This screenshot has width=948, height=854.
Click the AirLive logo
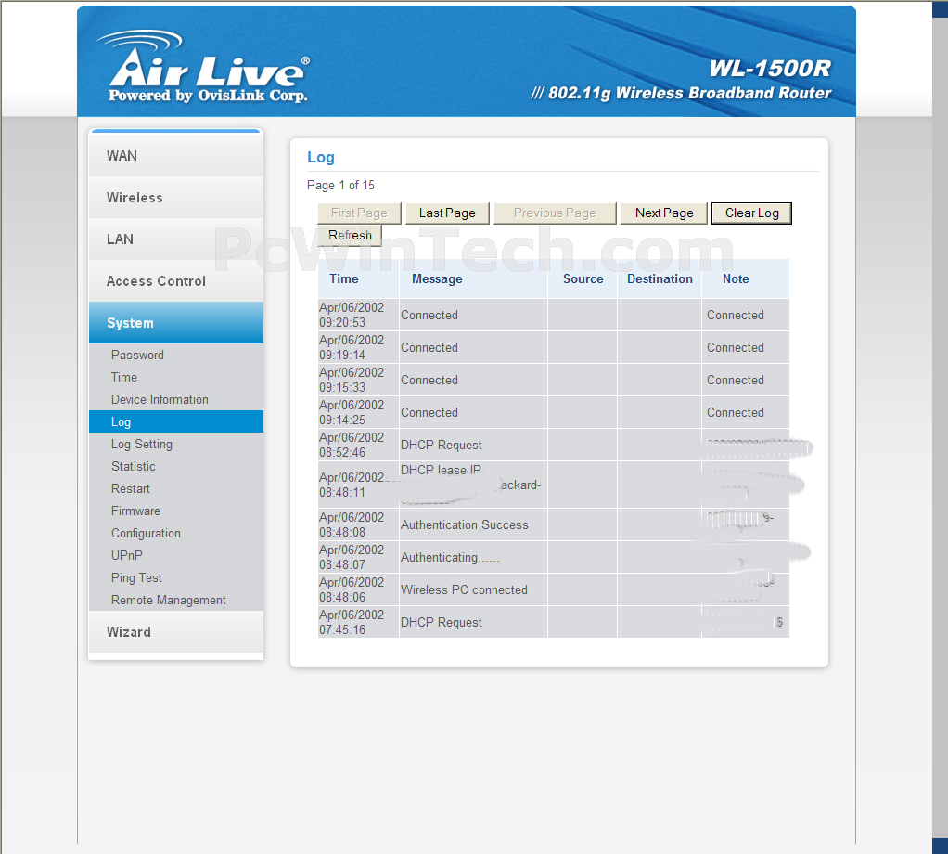click(204, 68)
